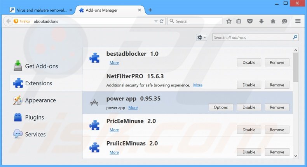Click the chat smiley icon in toolbar
Viewport: 307px width, 167px height.
click(x=284, y=21)
